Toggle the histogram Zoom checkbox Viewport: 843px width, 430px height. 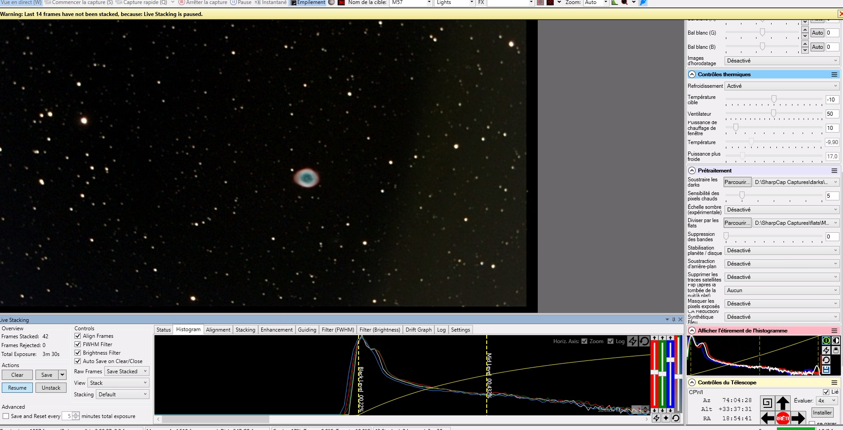pyautogui.click(x=584, y=341)
